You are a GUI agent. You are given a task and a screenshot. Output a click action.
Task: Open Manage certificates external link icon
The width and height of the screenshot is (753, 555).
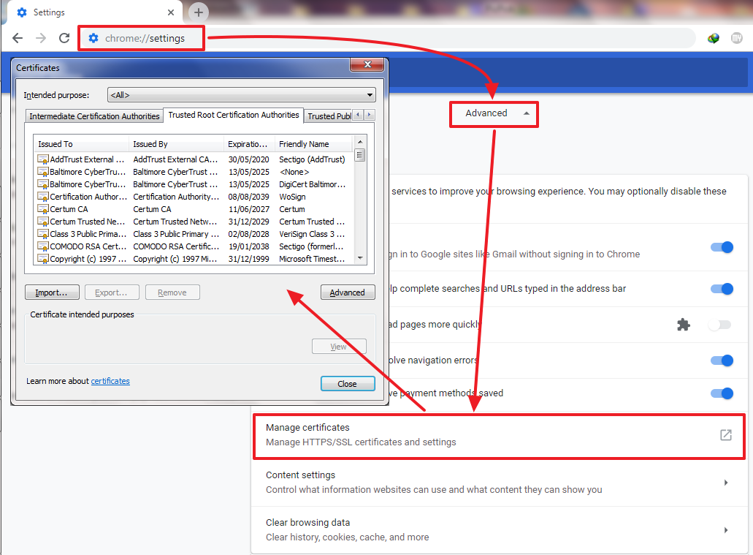coord(726,435)
